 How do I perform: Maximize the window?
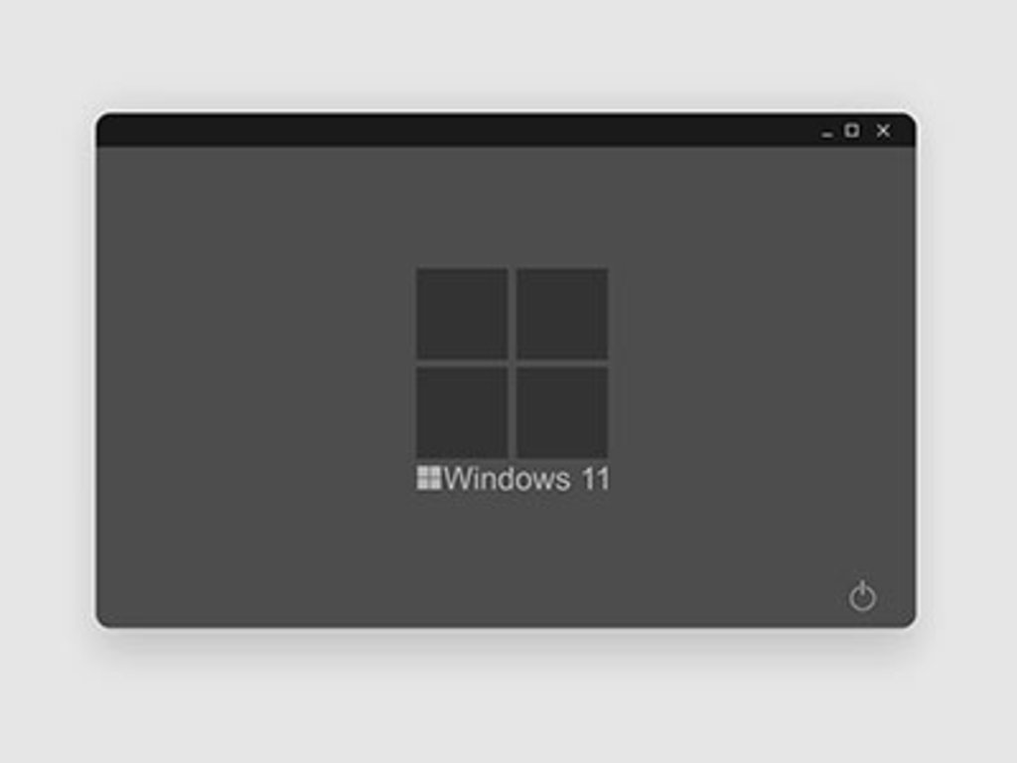coord(851,130)
